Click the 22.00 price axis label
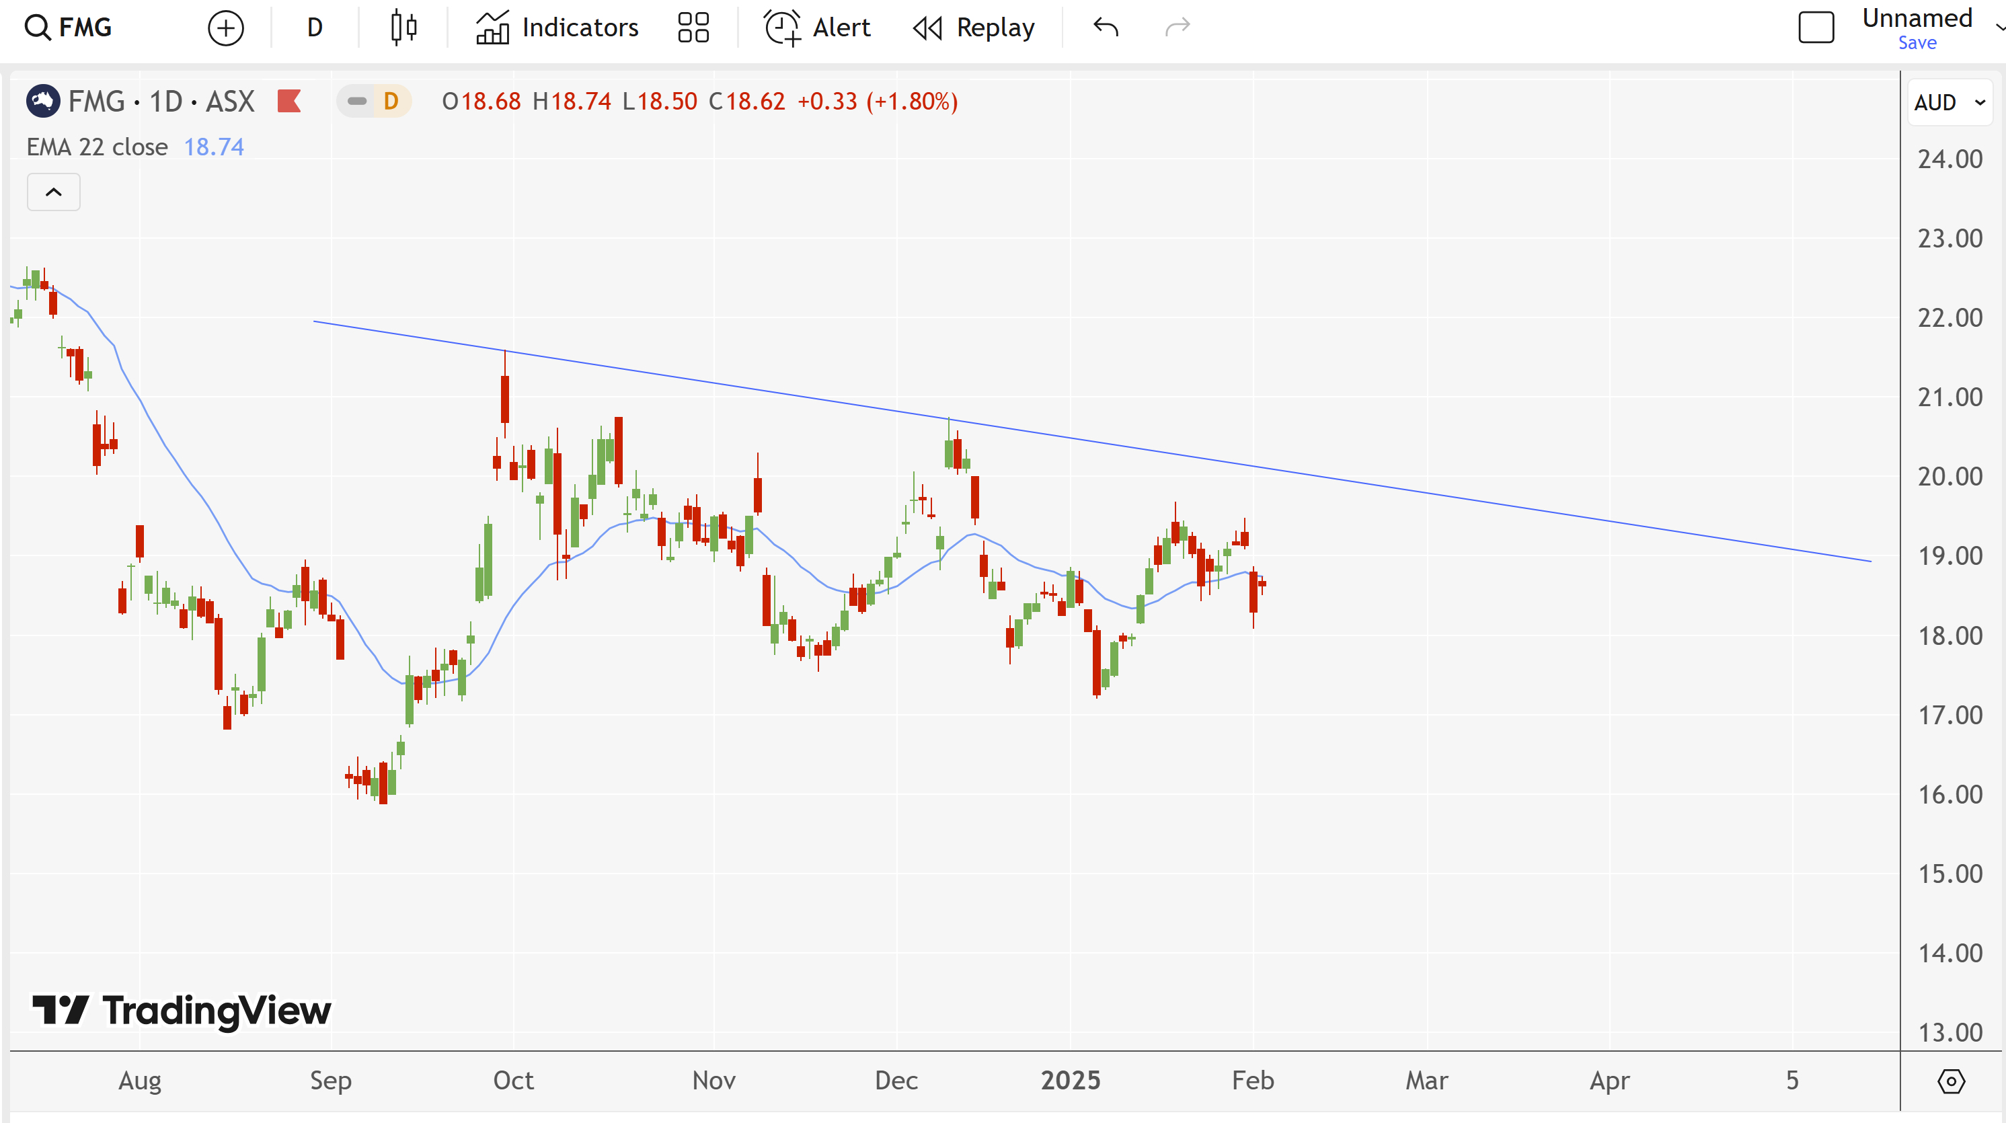Screen dimensions: 2006x1123 click(x=1950, y=318)
